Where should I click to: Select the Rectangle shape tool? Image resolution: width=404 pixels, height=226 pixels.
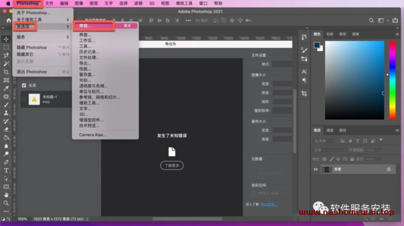(x=6, y=187)
